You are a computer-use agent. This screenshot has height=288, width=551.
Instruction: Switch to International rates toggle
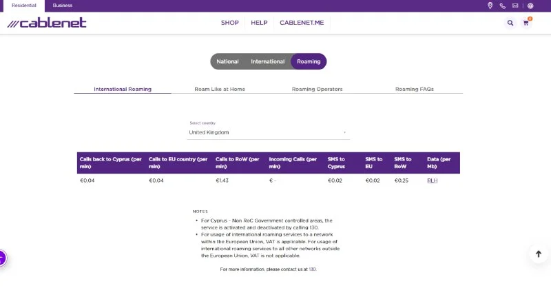pyautogui.click(x=267, y=61)
